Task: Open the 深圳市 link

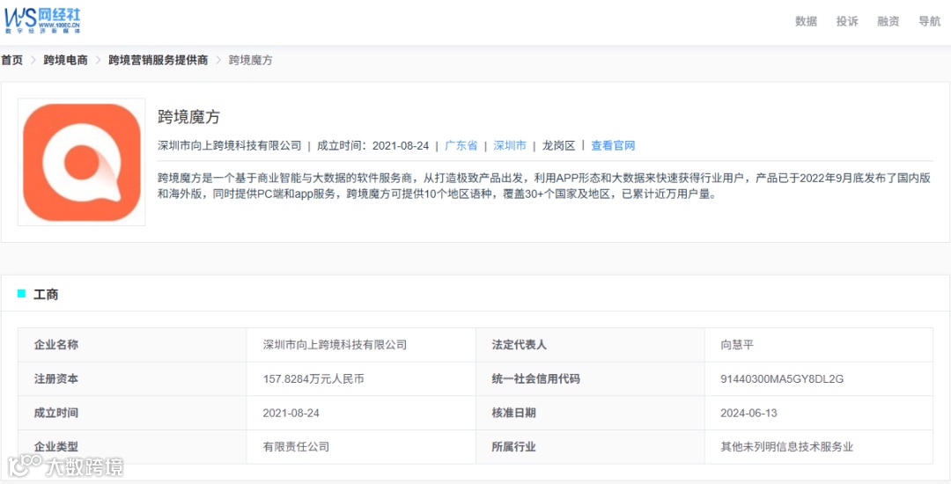Action: (510, 145)
